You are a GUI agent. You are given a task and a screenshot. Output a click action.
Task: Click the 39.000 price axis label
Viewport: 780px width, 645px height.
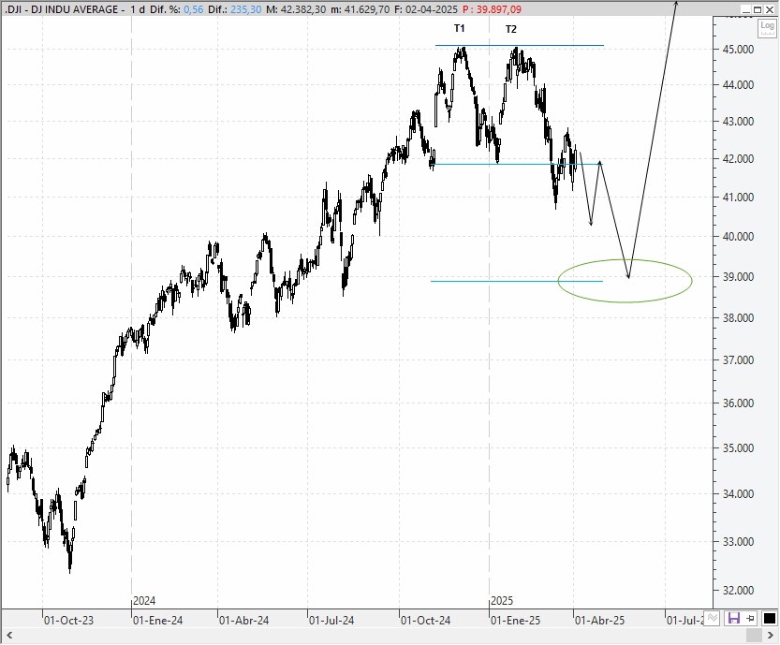[x=738, y=277]
